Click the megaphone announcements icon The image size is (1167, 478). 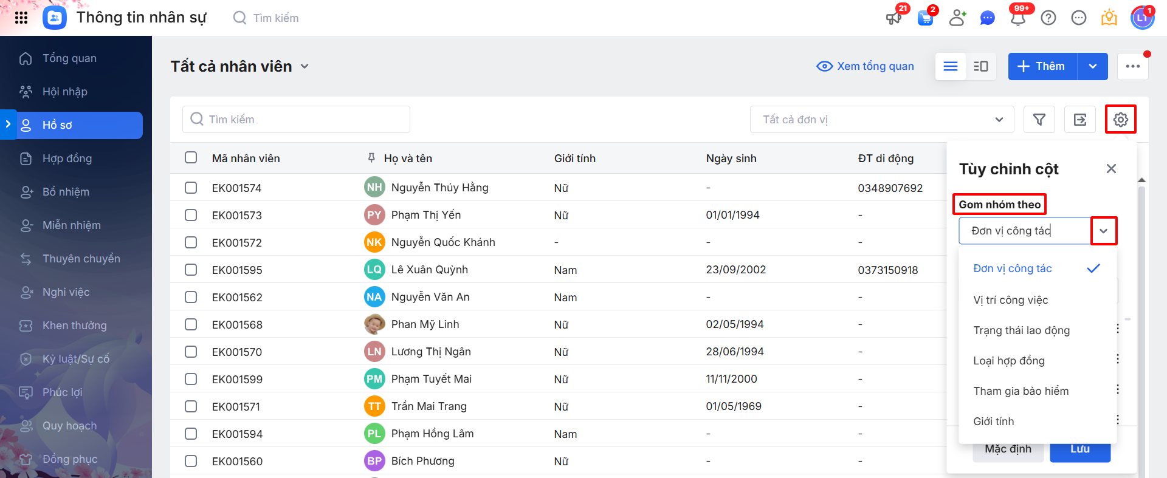(x=893, y=18)
